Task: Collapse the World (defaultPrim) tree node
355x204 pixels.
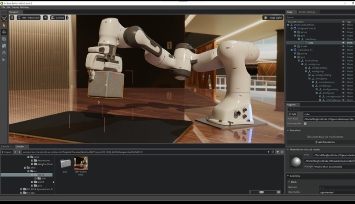Action: tap(288, 25)
